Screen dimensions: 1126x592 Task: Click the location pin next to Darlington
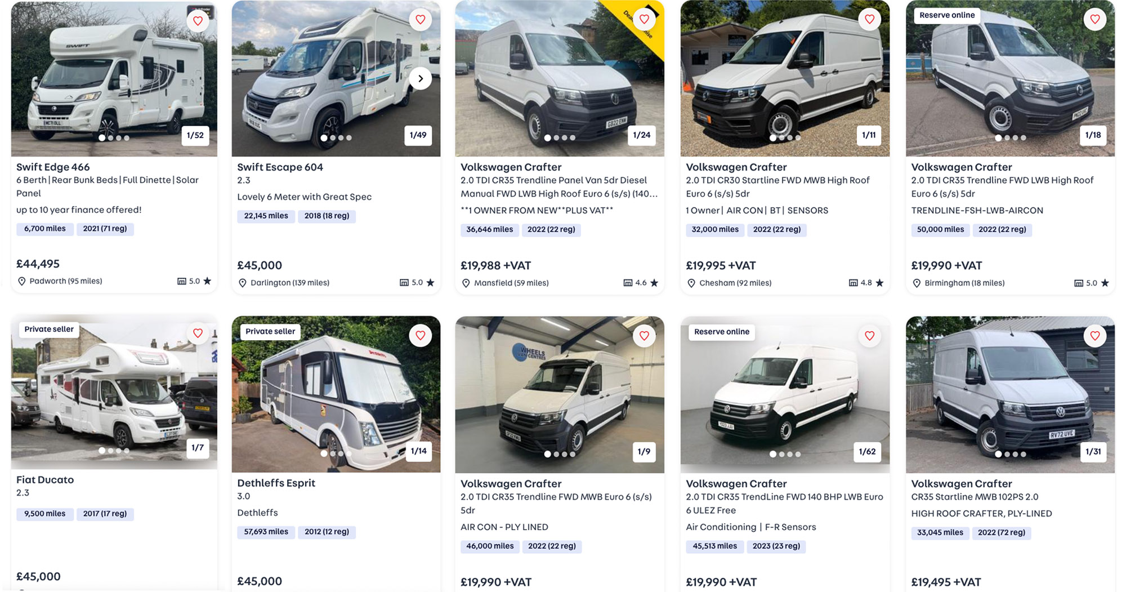point(243,283)
